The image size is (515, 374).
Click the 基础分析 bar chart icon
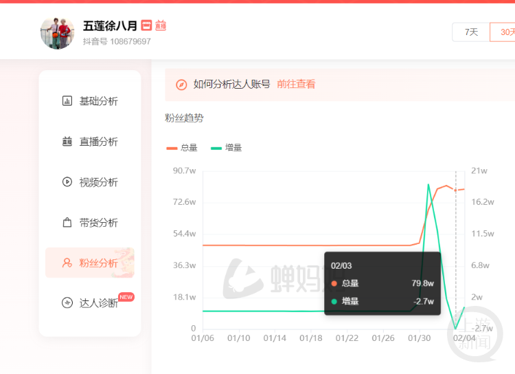[67, 101]
